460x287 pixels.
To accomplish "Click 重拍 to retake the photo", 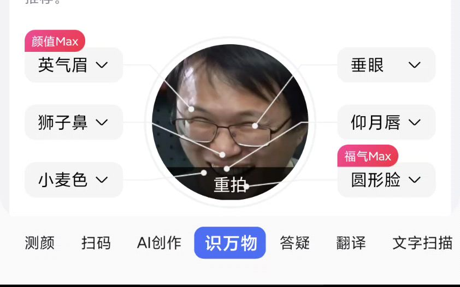I will [230, 185].
